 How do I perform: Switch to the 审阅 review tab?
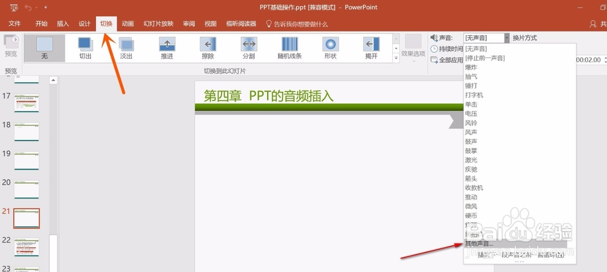tap(189, 24)
